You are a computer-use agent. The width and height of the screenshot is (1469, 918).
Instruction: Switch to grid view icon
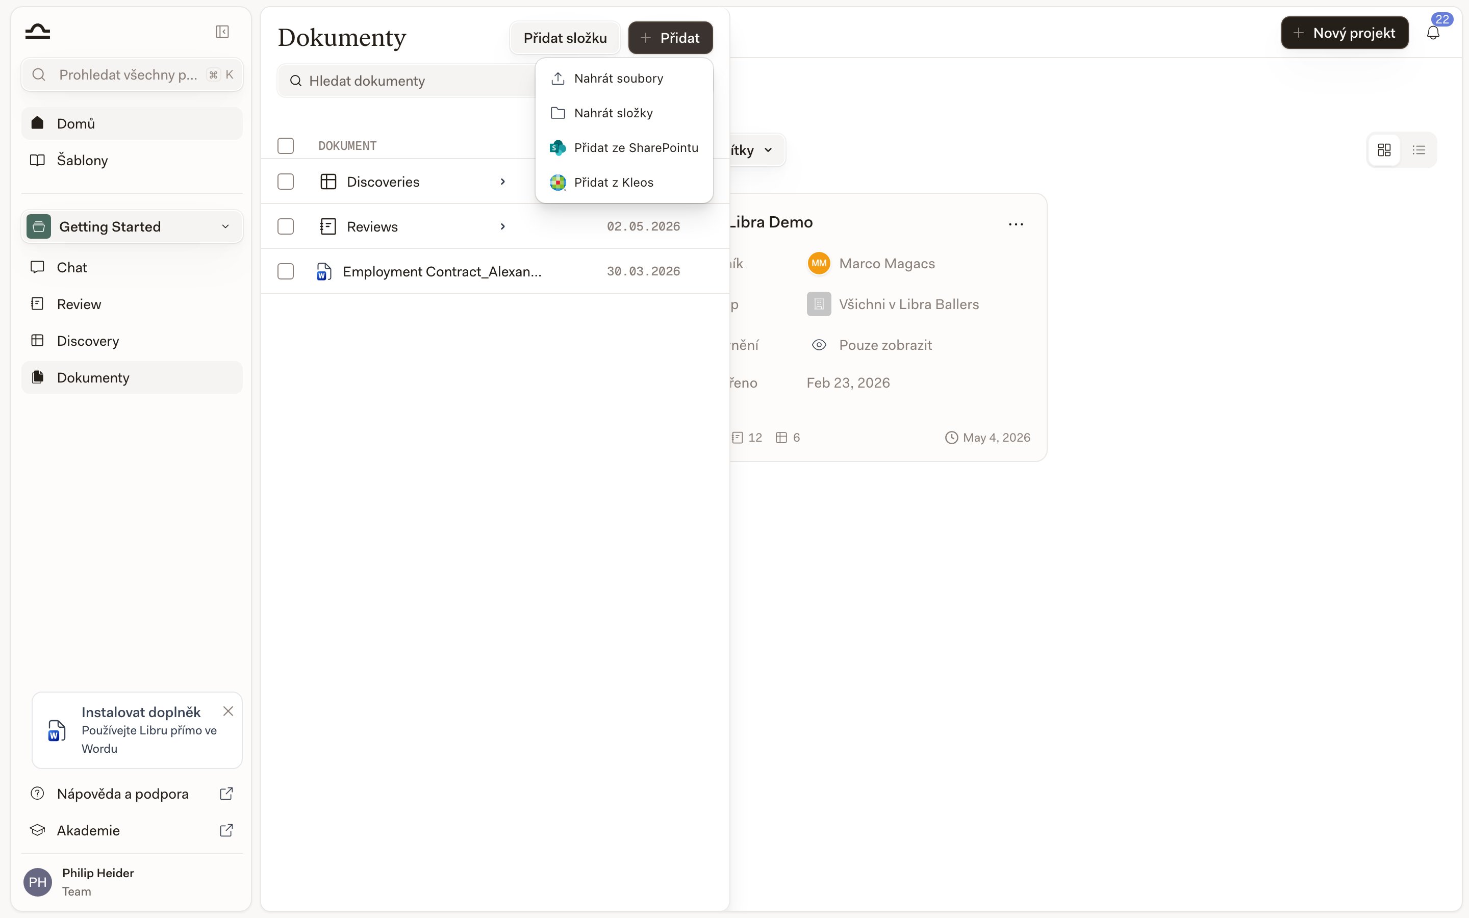(x=1384, y=150)
